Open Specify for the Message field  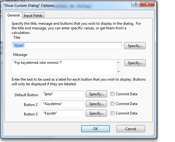pos(135,63)
